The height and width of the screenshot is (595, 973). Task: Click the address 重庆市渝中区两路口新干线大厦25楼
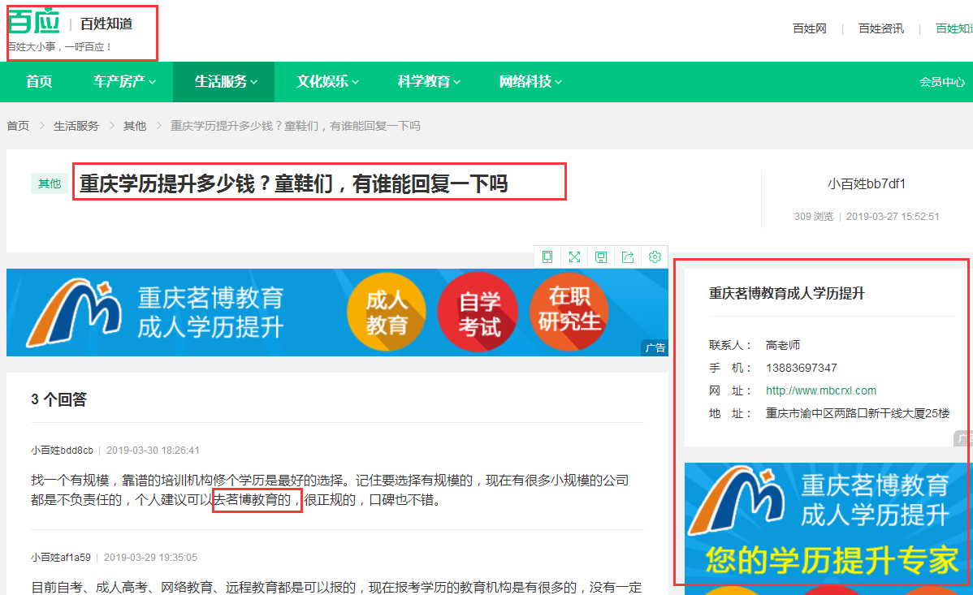[858, 413]
